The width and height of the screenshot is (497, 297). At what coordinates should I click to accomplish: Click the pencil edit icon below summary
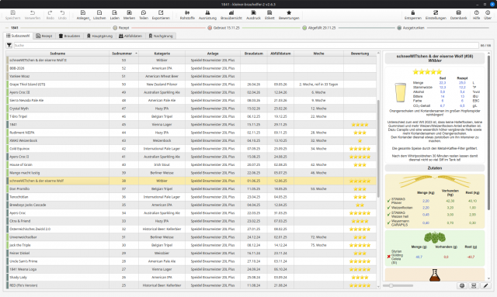pos(485,285)
